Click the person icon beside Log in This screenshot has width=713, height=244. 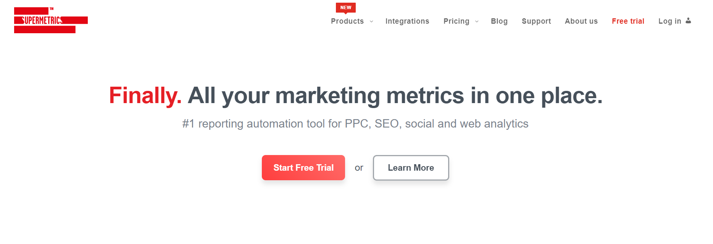pyautogui.click(x=688, y=21)
